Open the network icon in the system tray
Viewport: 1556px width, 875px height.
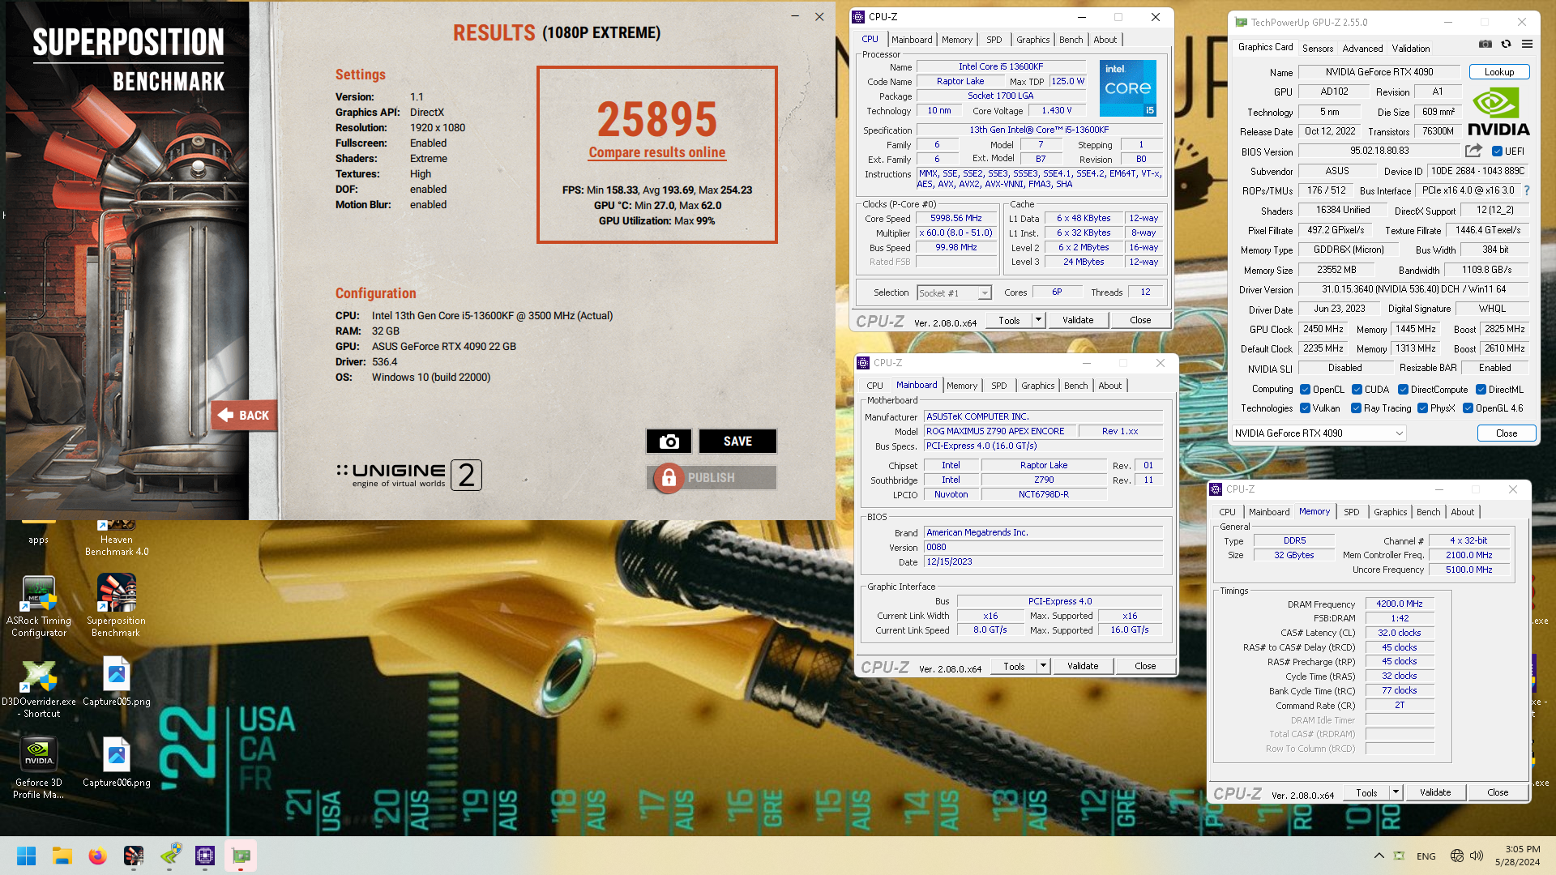tap(1456, 856)
